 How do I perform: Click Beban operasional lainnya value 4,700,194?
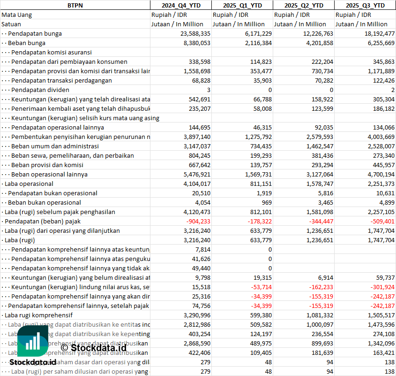click(381, 174)
